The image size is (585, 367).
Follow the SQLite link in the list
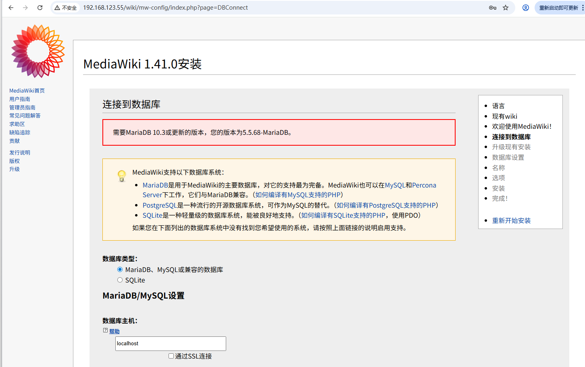pos(152,215)
